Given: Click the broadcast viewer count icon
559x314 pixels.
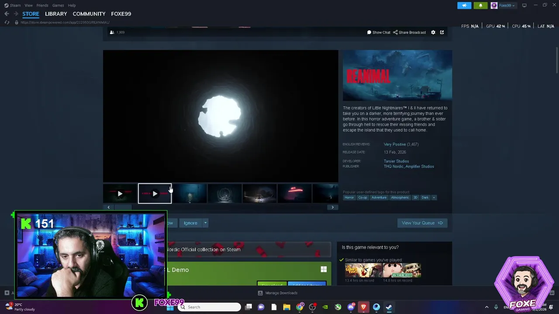Looking at the screenshot, I should click(112, 32).
